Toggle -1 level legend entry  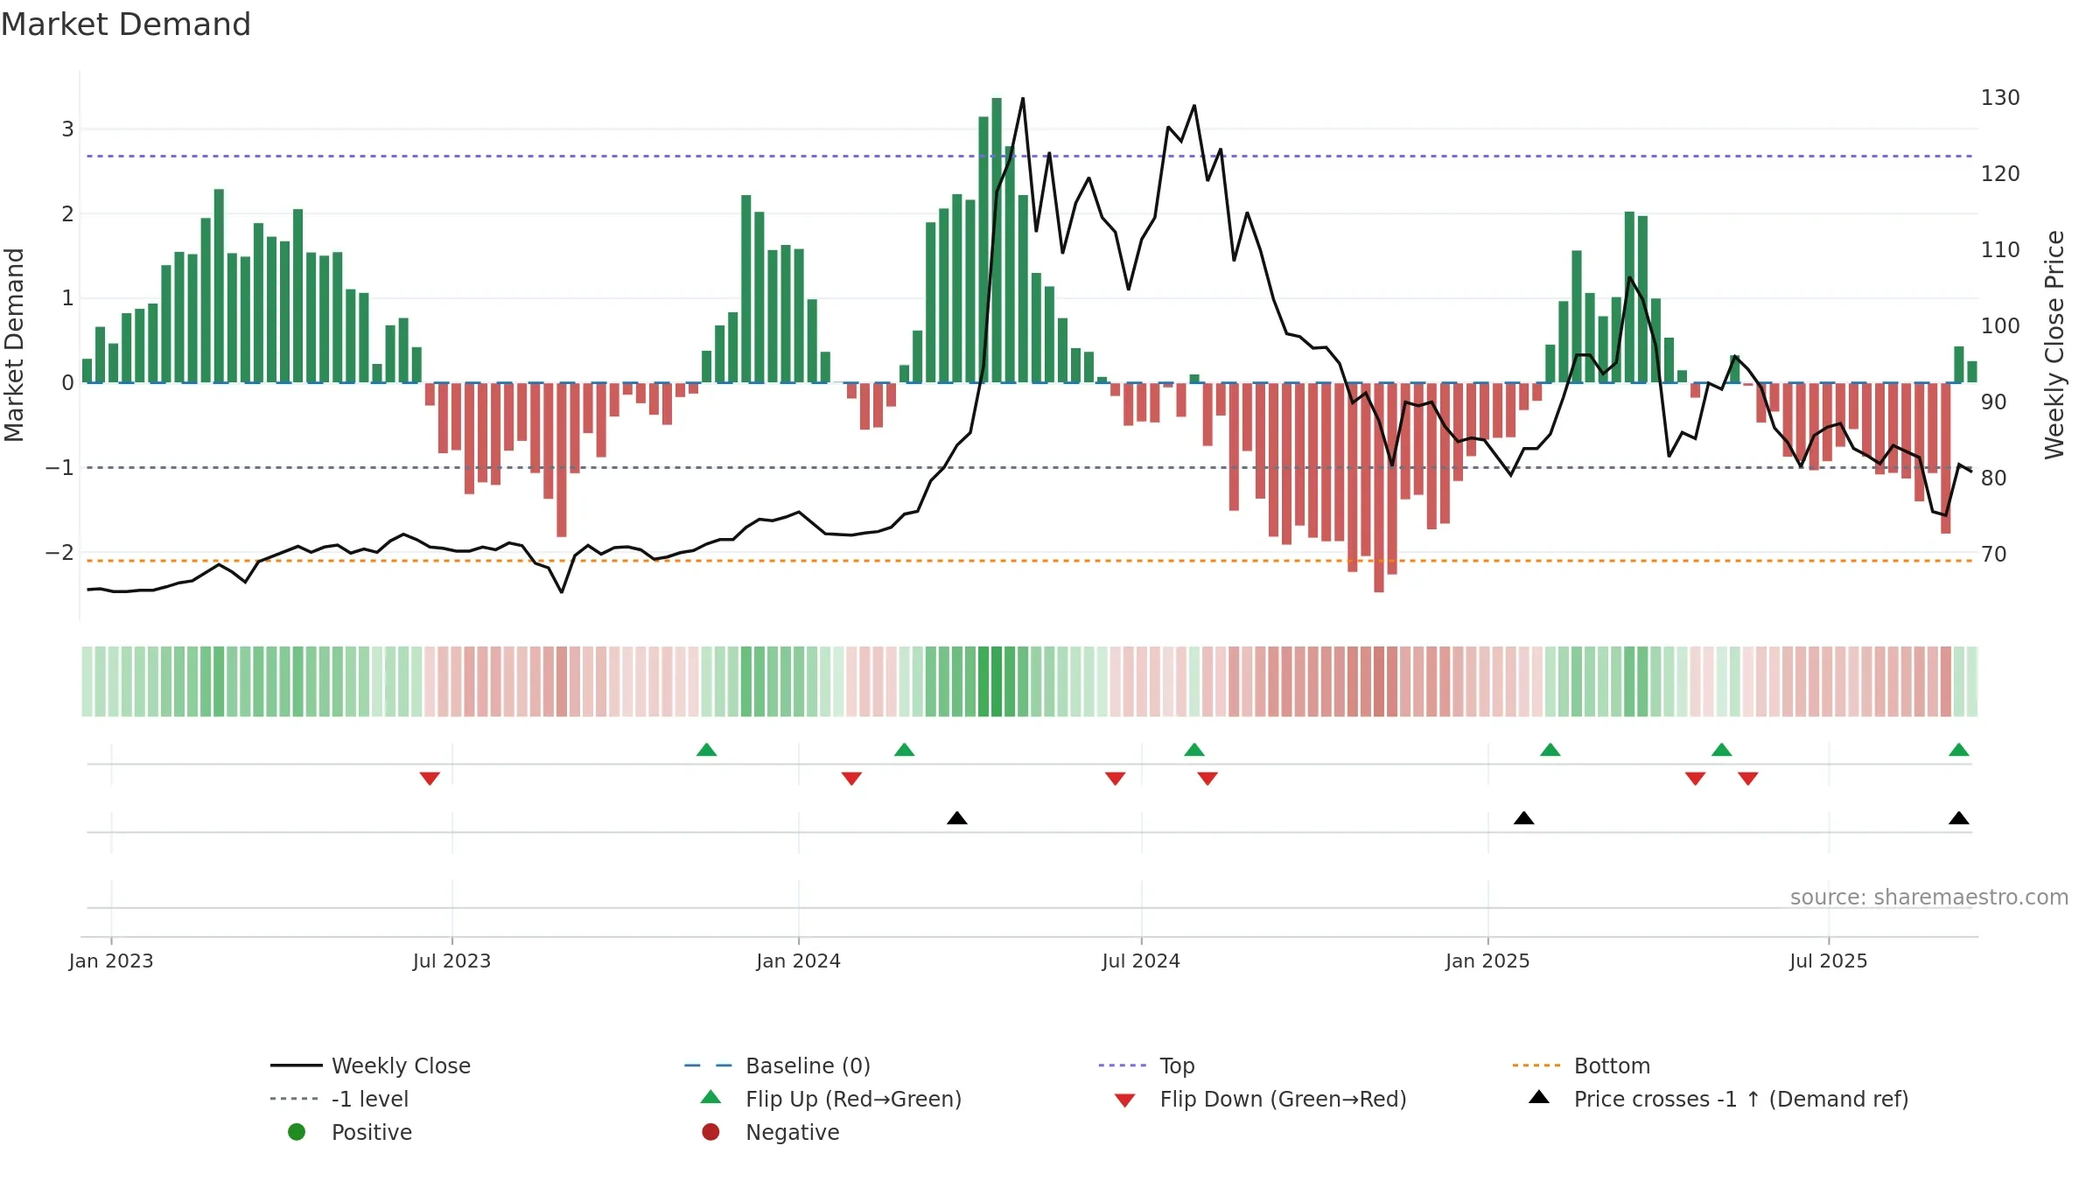339,1099
